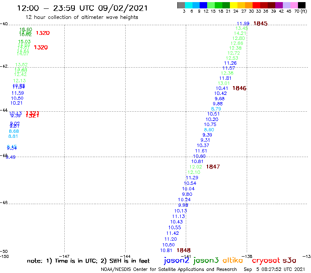Click the red swatch in the legend

pyautogui.click(x=256, y=5)
